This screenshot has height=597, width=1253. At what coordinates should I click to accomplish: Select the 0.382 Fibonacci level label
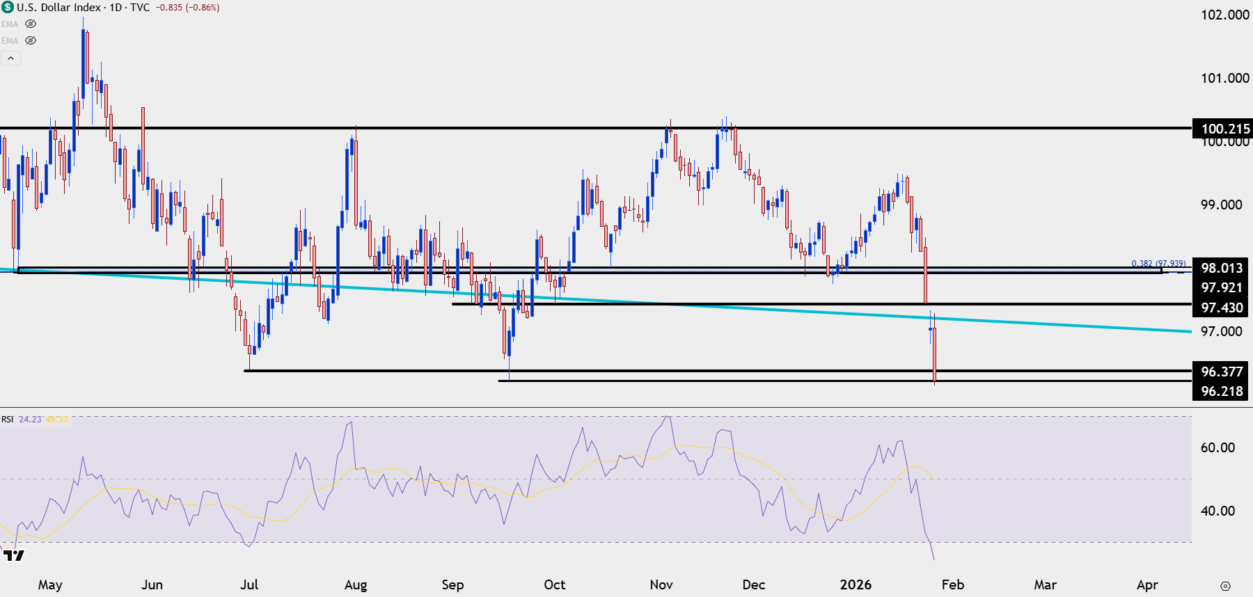(x=1158, y=264)
